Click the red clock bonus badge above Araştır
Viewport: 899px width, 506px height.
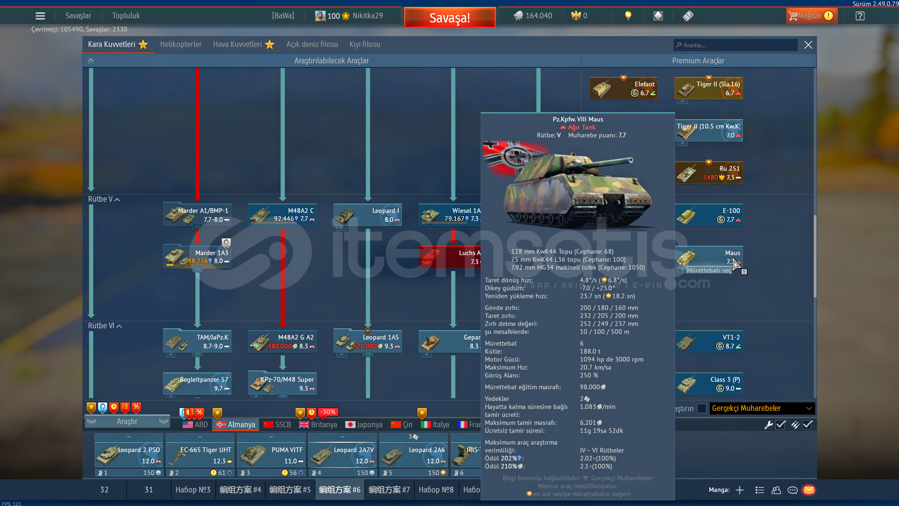coord(114,408)
